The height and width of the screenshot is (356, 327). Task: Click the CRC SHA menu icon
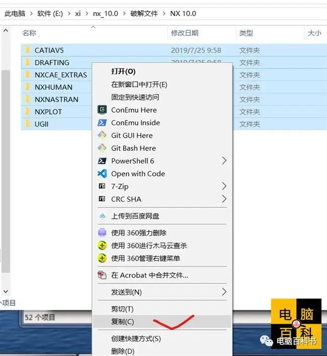click(x=102, y=199)
